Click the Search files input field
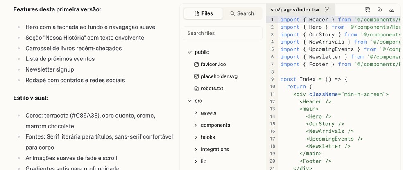This screenshot has height=170, width=403. click(x=222, y=33)
